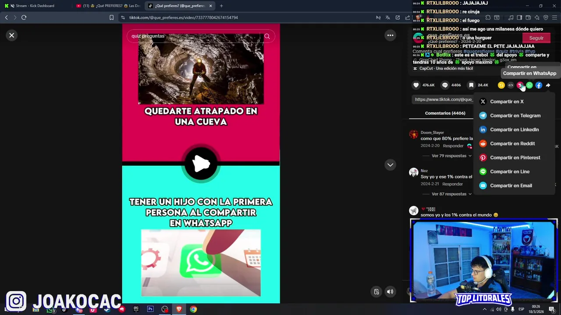Open the Comentarios (4406) tab
Screen dimensions: 561x315
point(445,113)
